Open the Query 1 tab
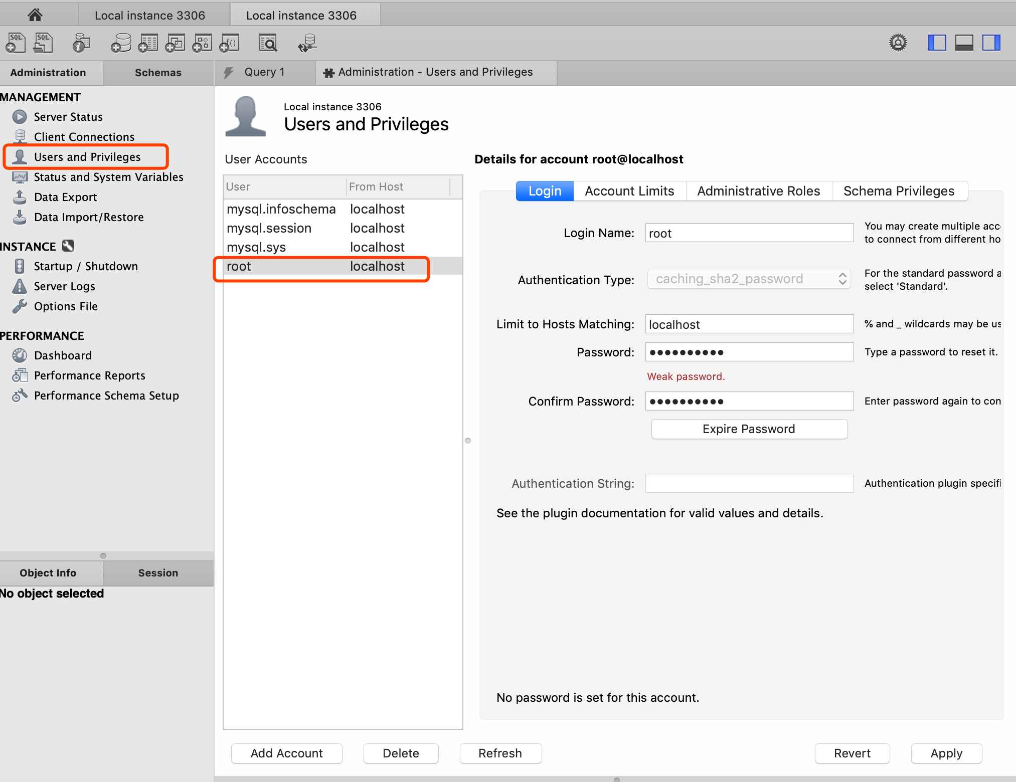1016x782 pixels. coord(264,72)
